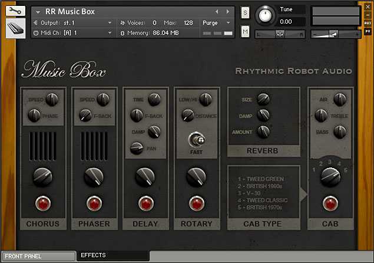Viewport: 374px width, 263px height.
Task: Click the Delay PAN knob
Action: [137, 148]
